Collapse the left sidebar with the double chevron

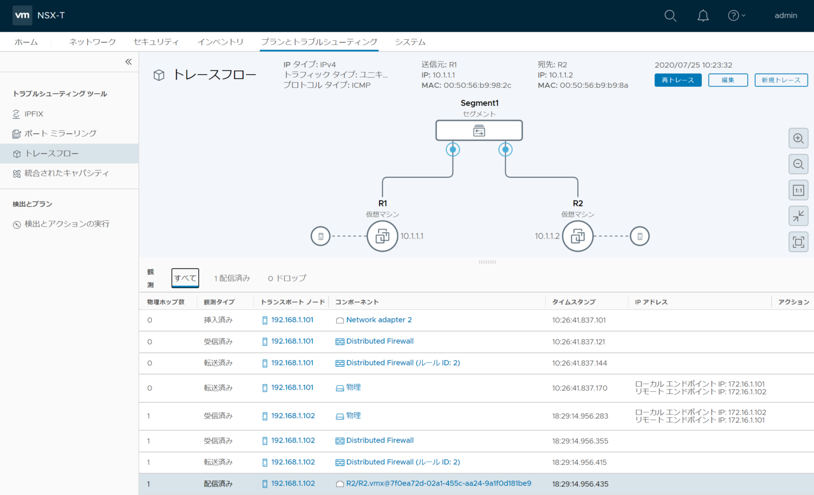click(x=128, y=61)
